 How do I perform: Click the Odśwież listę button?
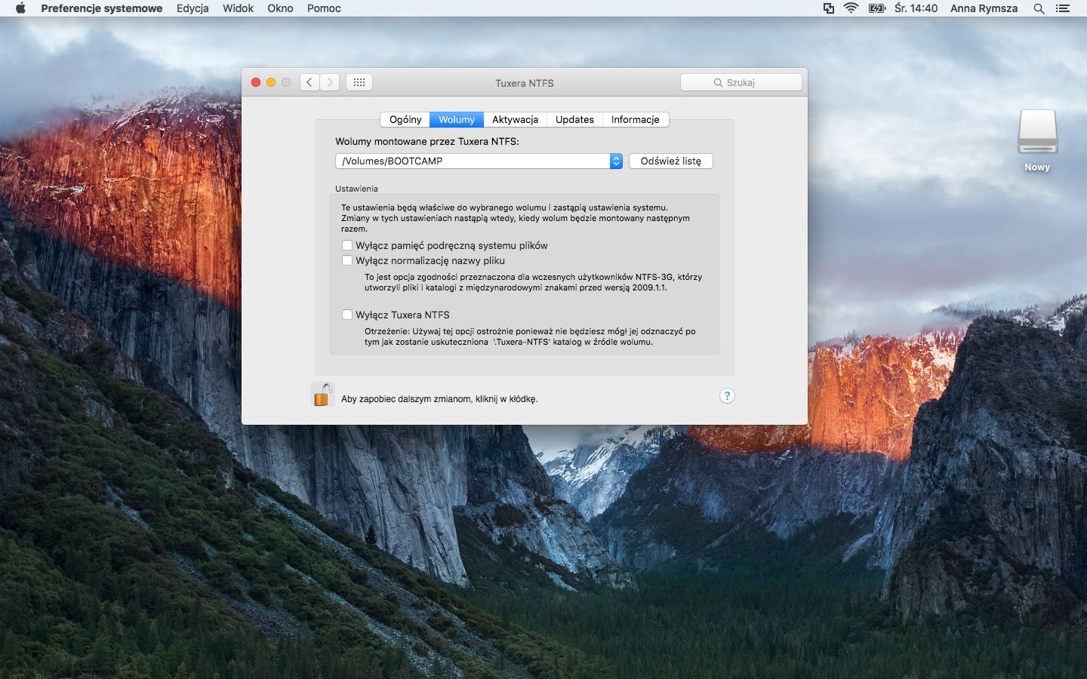(670, 161)
